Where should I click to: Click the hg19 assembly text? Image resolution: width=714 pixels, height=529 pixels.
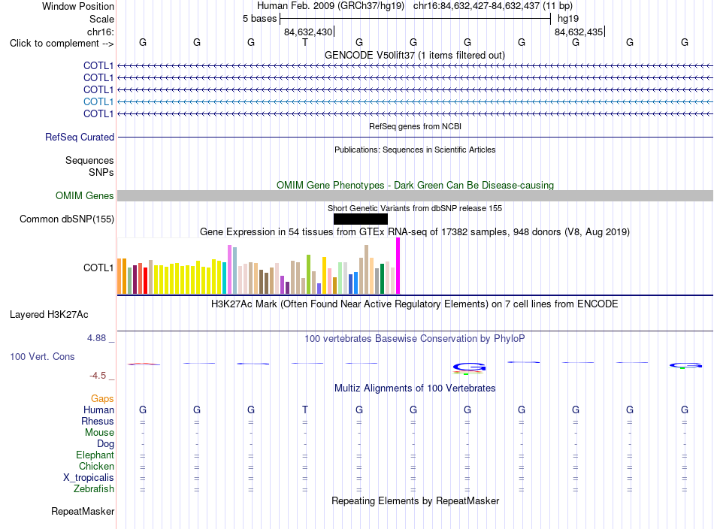tap(568, 19)
